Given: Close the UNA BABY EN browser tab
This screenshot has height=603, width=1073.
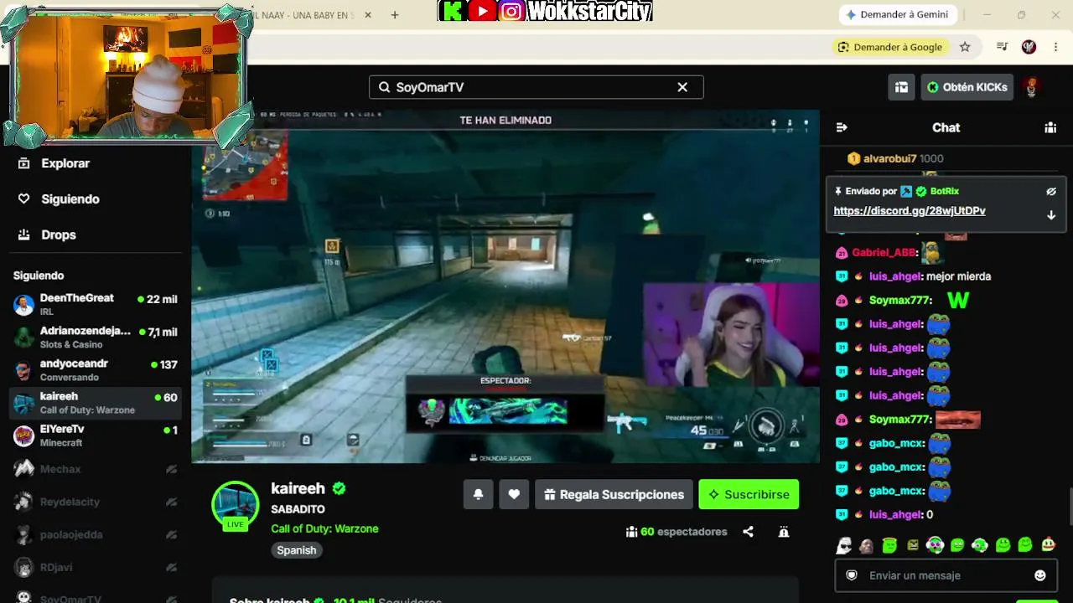Looking at the screenshot, I should pyautogui.click(x=367, y=15).
